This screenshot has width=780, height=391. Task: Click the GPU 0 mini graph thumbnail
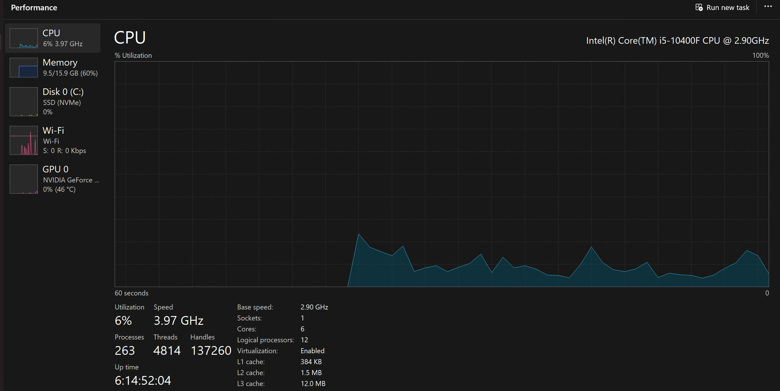[x=24, y=179]
